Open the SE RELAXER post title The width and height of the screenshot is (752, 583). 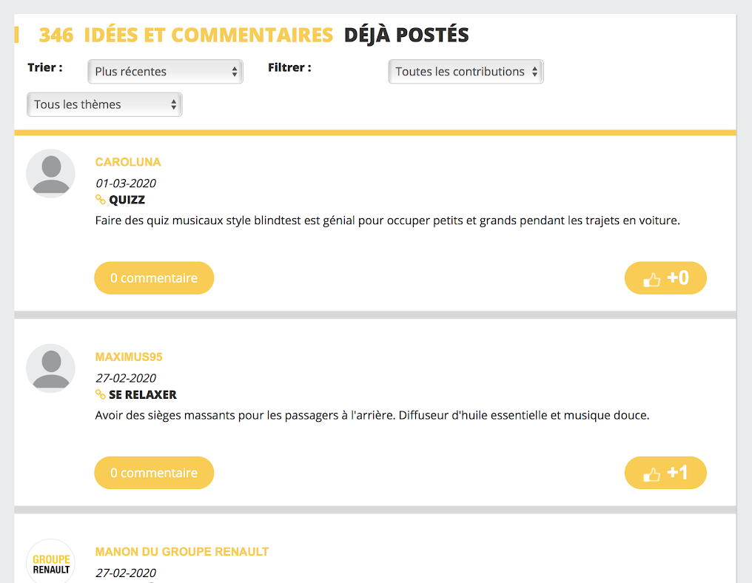[x=143, y=394]
